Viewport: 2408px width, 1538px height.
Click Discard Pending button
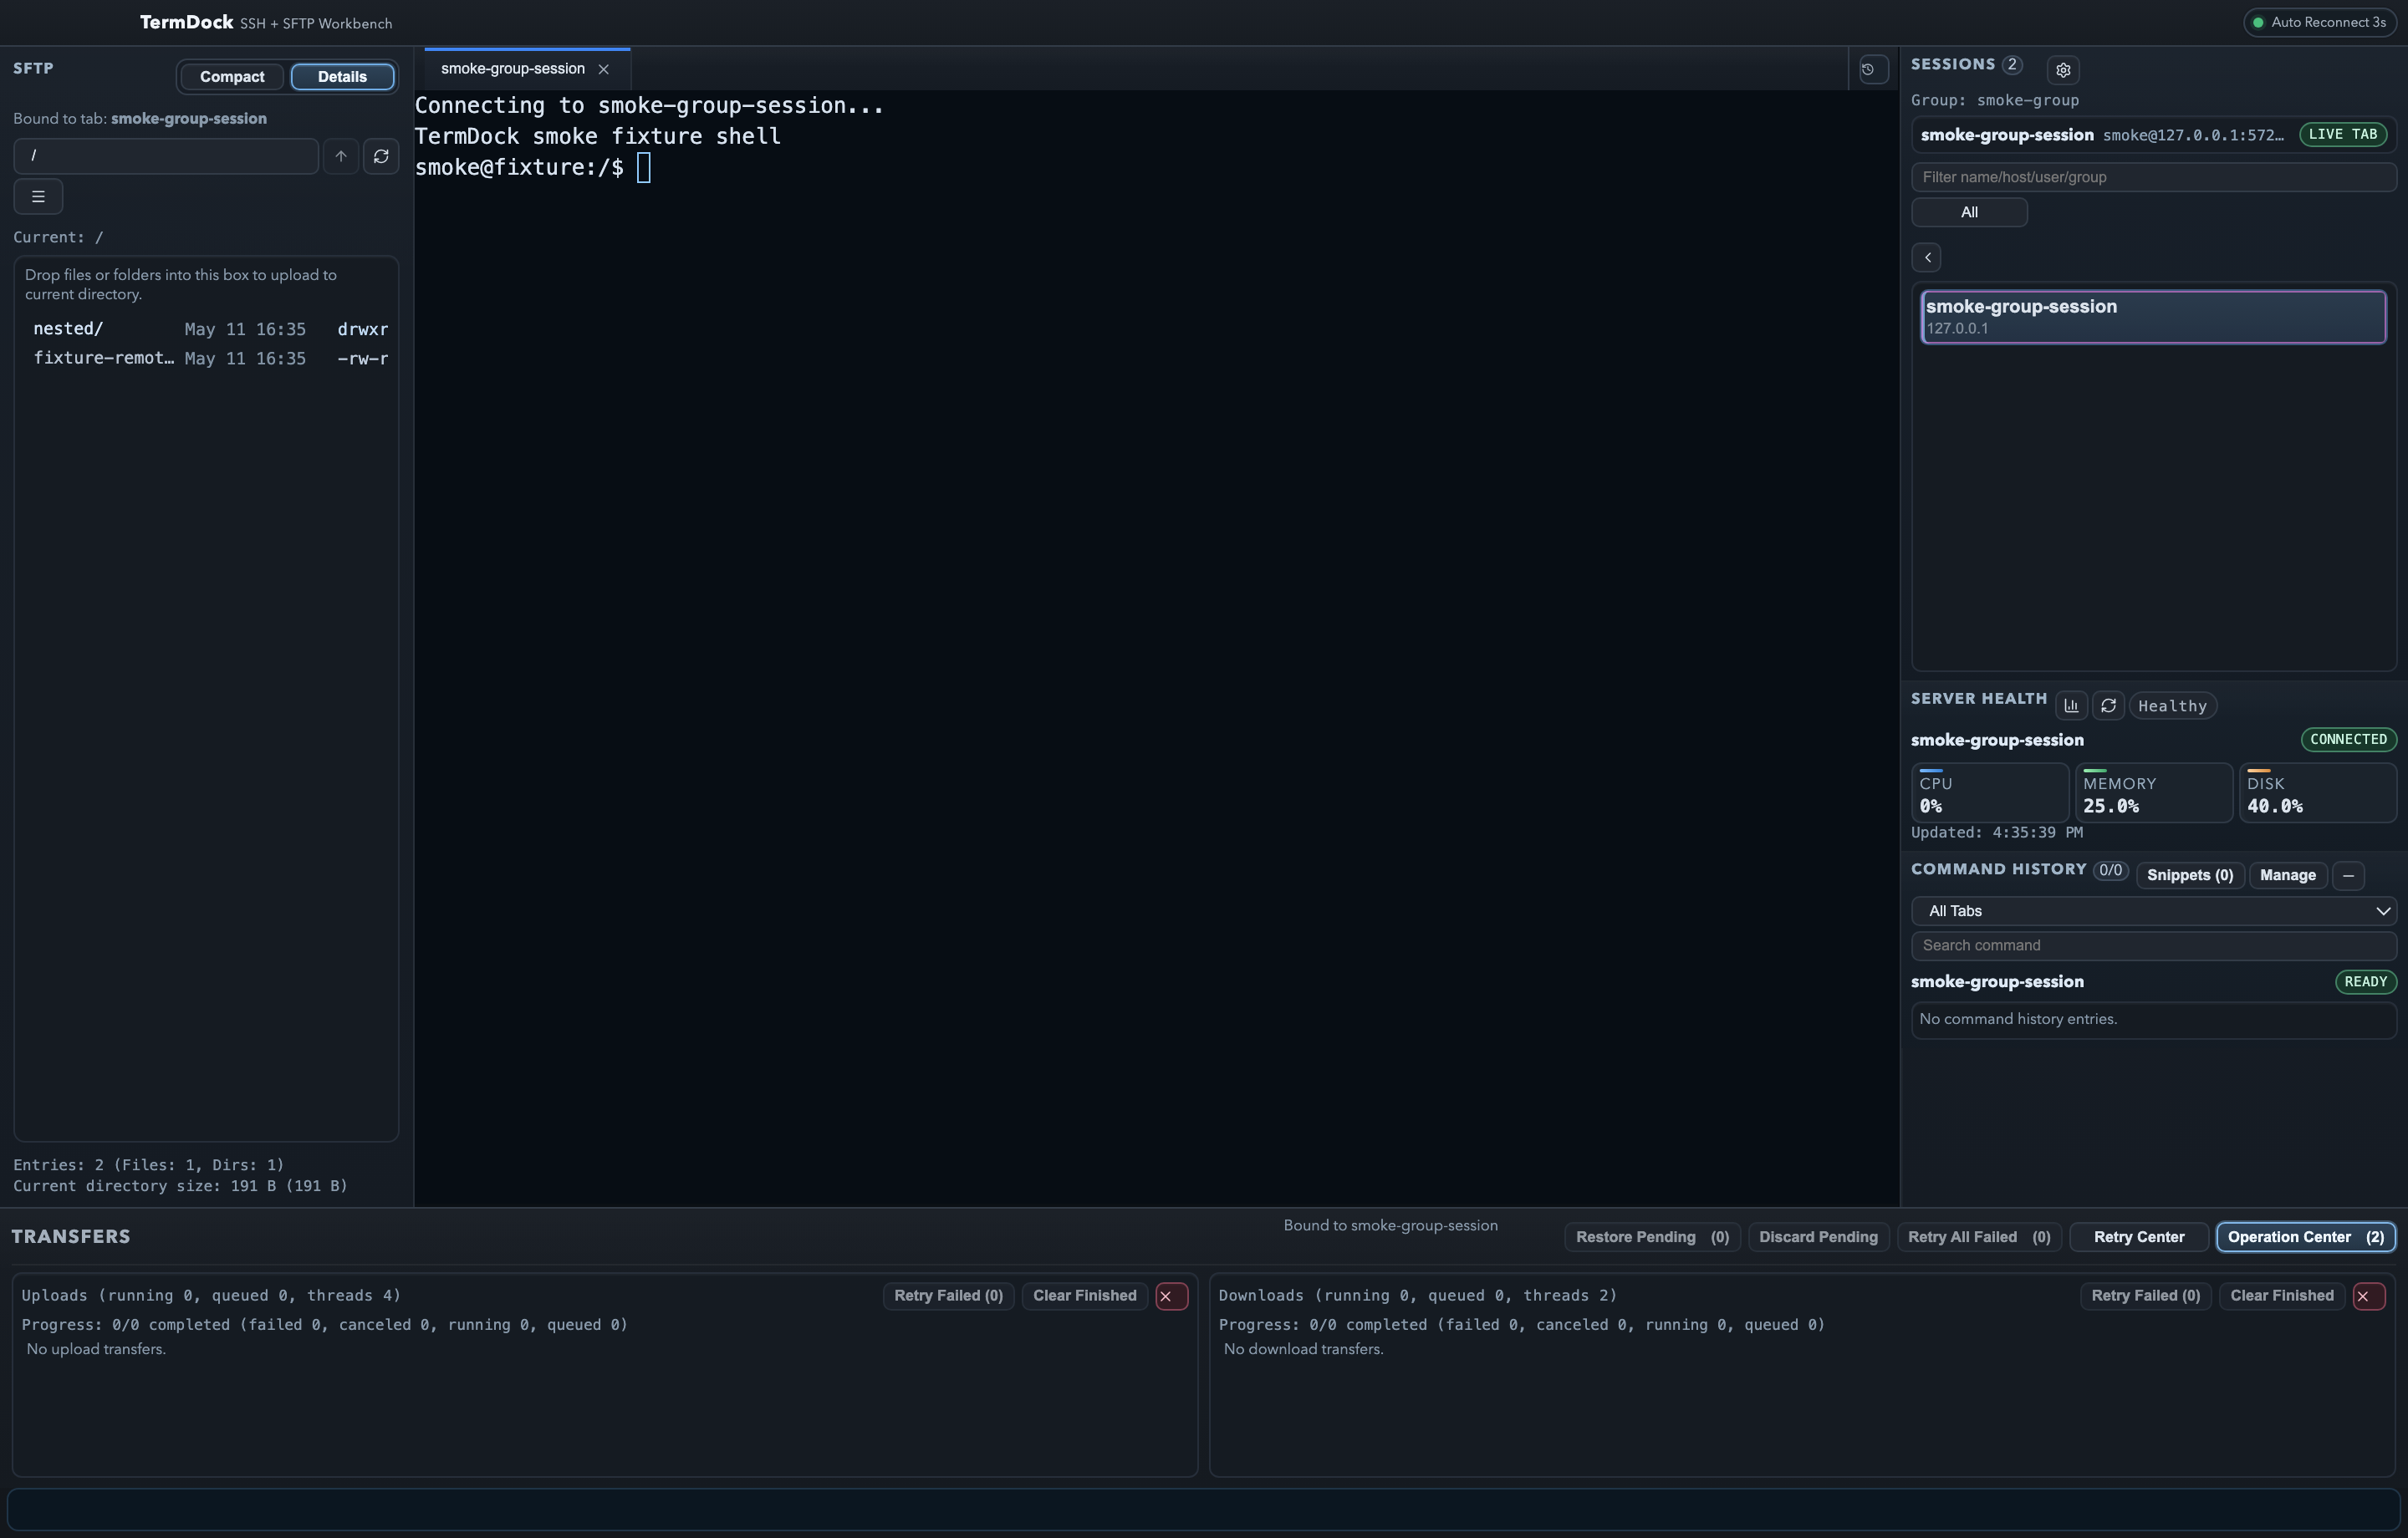pyautogui.click(x=1818, y=1238)
